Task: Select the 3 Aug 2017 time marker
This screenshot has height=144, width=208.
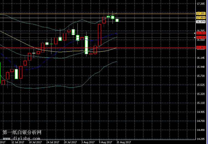Action: [x=88, y=142]
